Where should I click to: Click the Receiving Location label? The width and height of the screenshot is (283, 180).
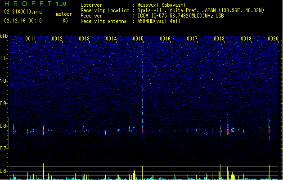[x=105, y=10]
